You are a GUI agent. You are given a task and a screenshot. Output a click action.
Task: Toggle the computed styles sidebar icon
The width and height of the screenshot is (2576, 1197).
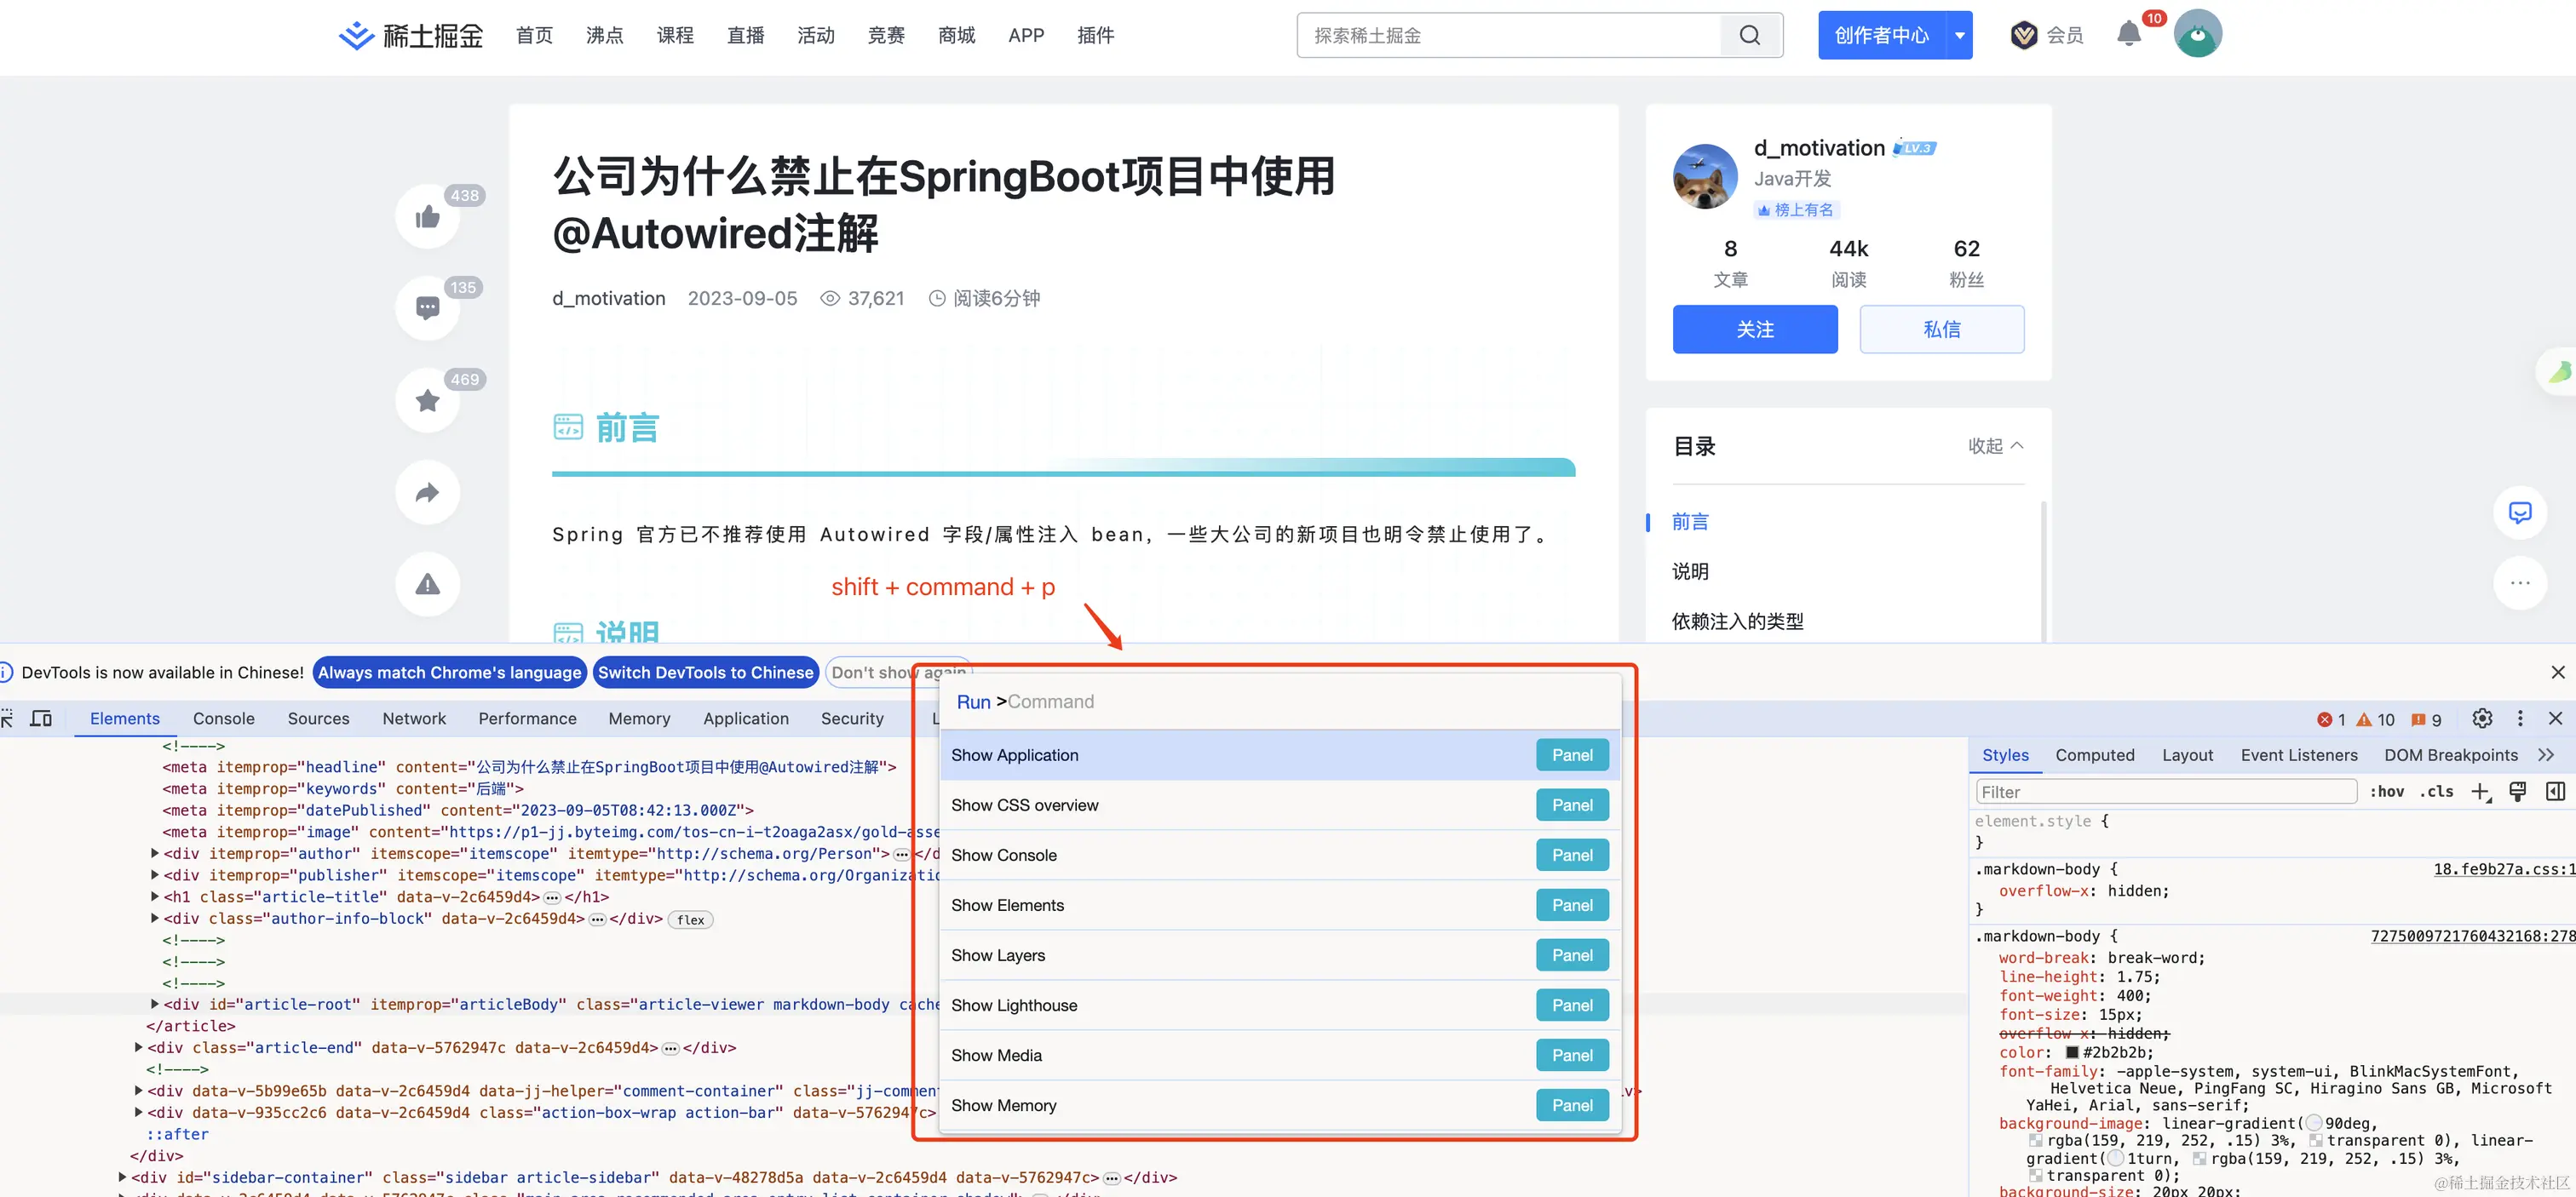2555,792
